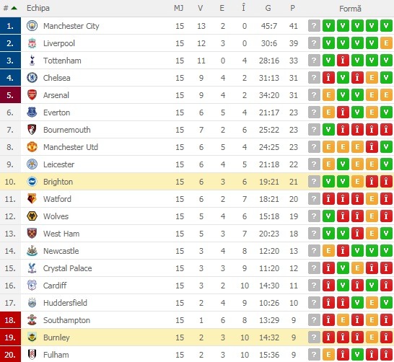Select the MJ matches played header
The image size is (394, 362).
pos(179,8)
